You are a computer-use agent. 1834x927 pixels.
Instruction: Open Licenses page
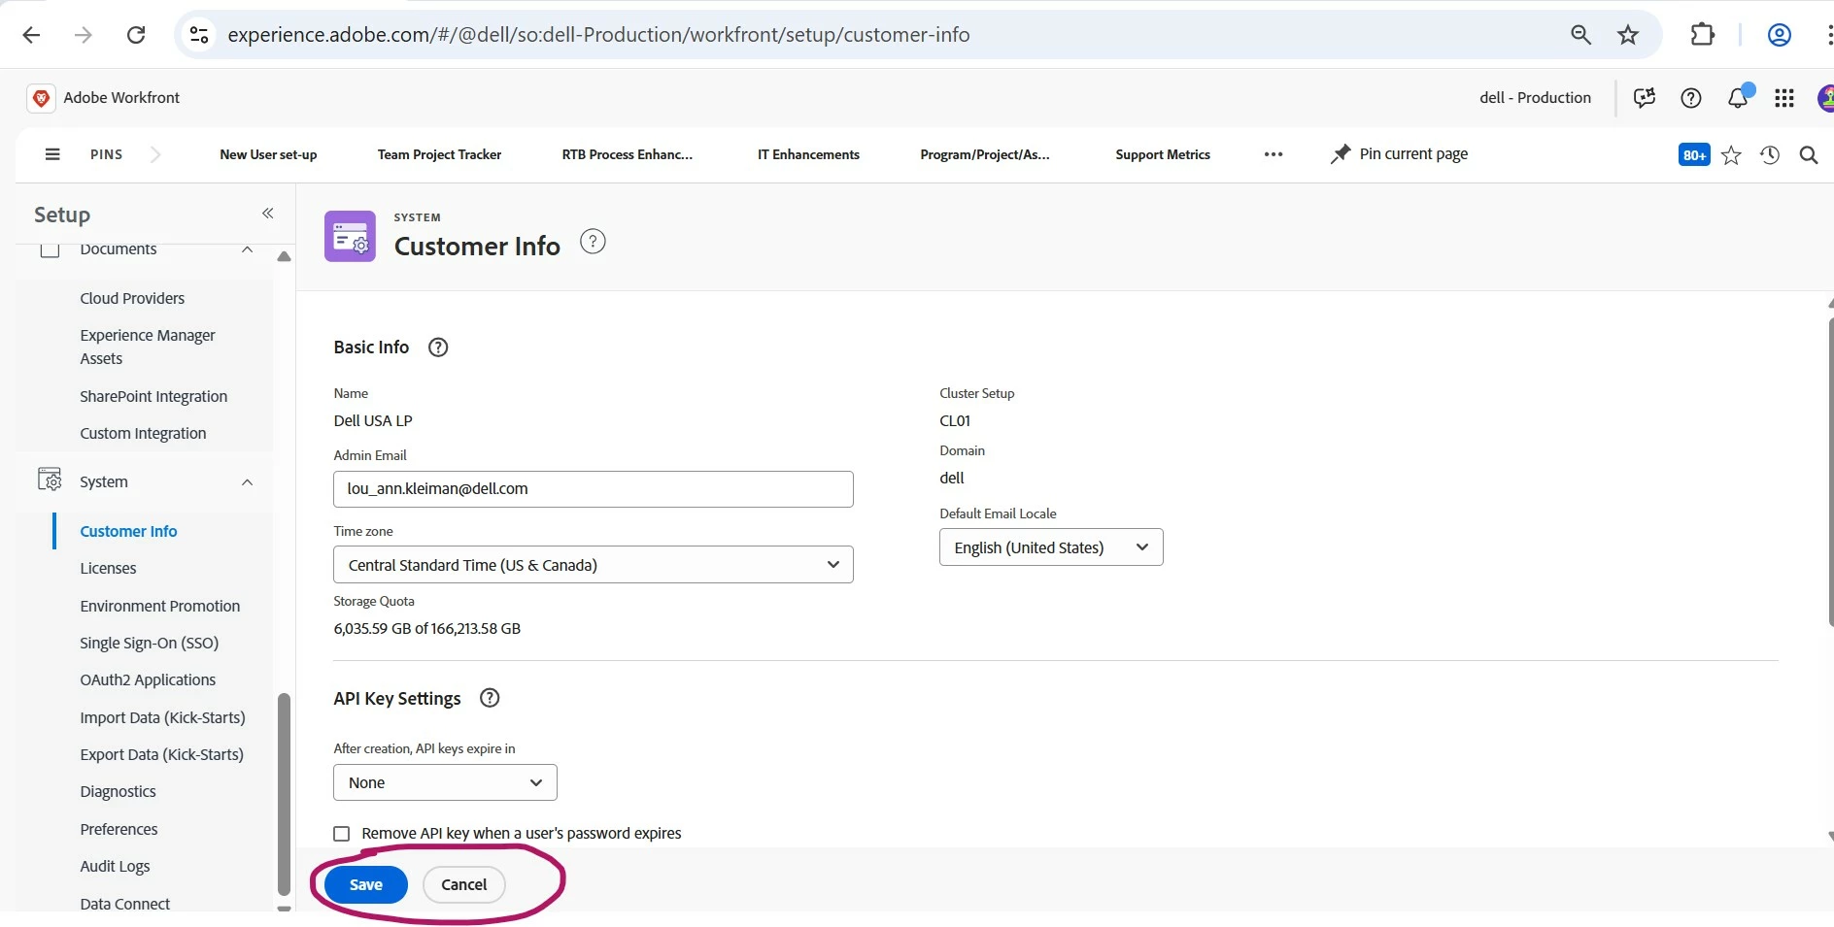click(108, 568)
